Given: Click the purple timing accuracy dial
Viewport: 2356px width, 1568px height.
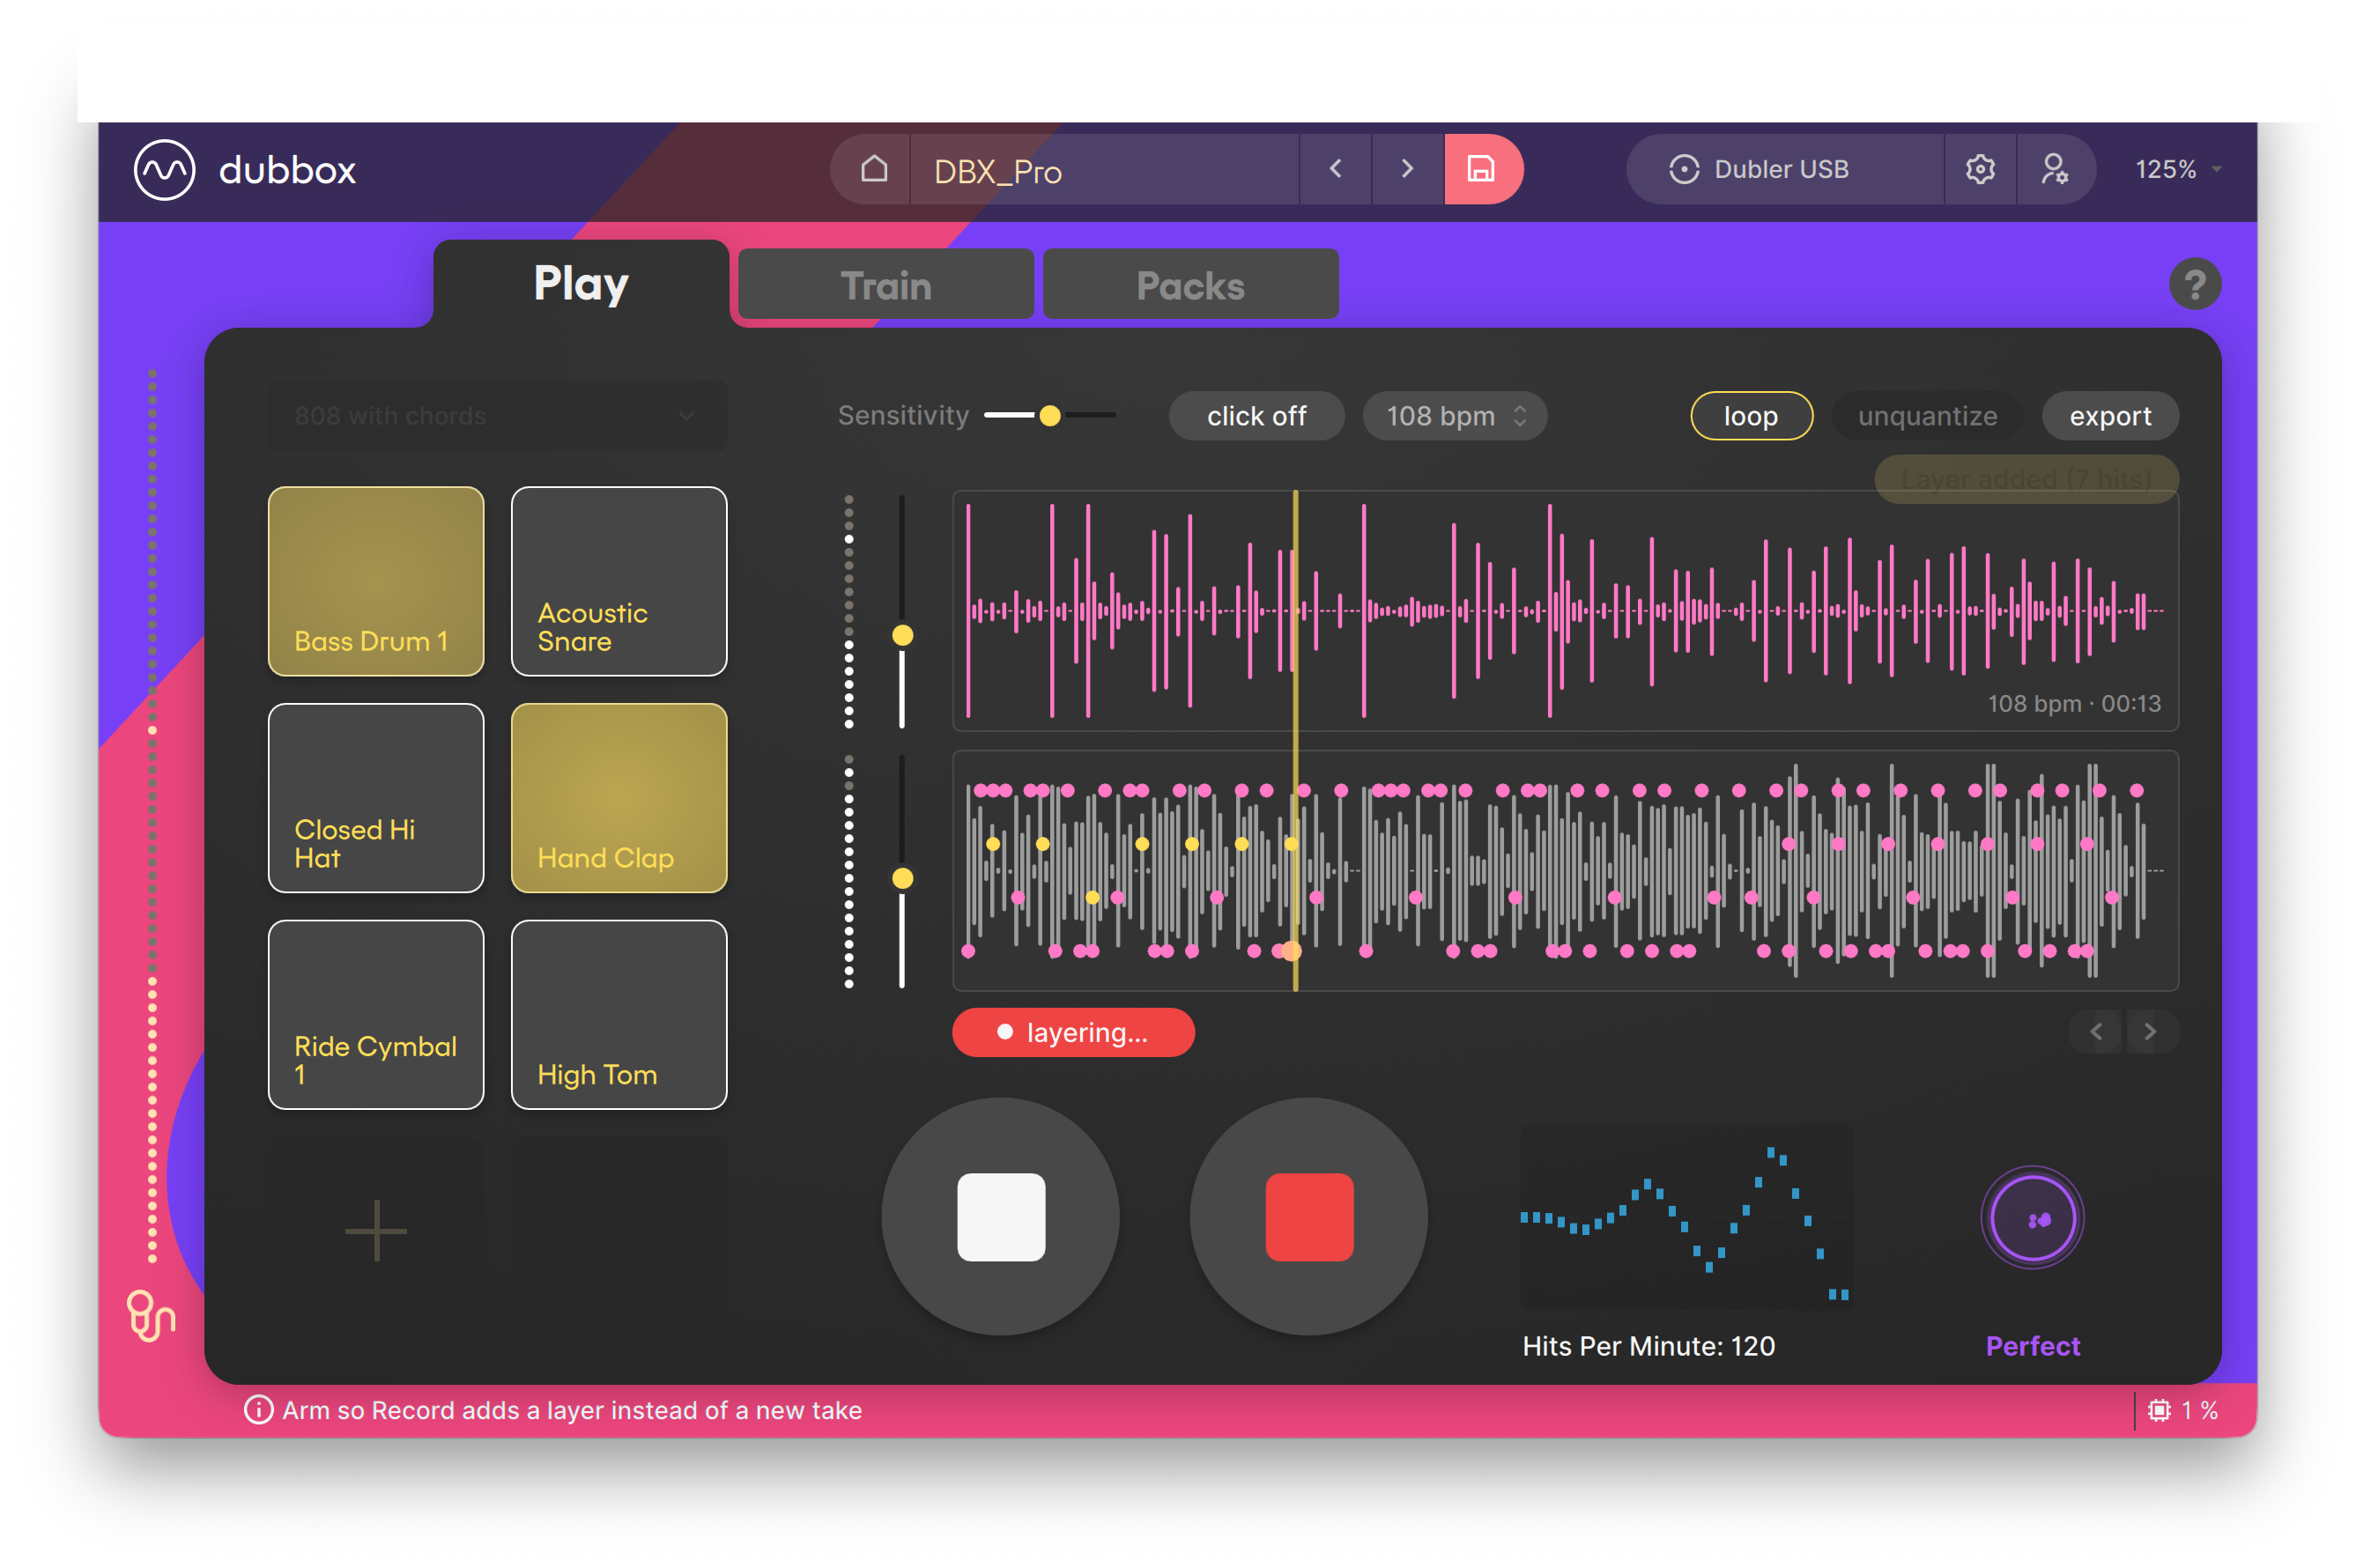Looking at the screenshot, I should pos(2032,1219).
